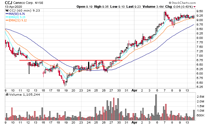
Task: Click the 8.00 price axis label
Action: point(200,38)
